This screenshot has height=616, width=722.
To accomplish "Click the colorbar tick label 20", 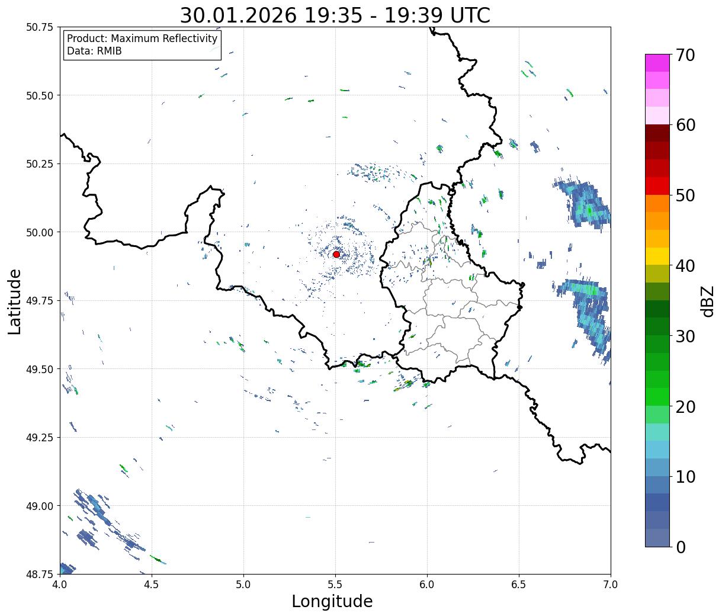I will [685, 407].
